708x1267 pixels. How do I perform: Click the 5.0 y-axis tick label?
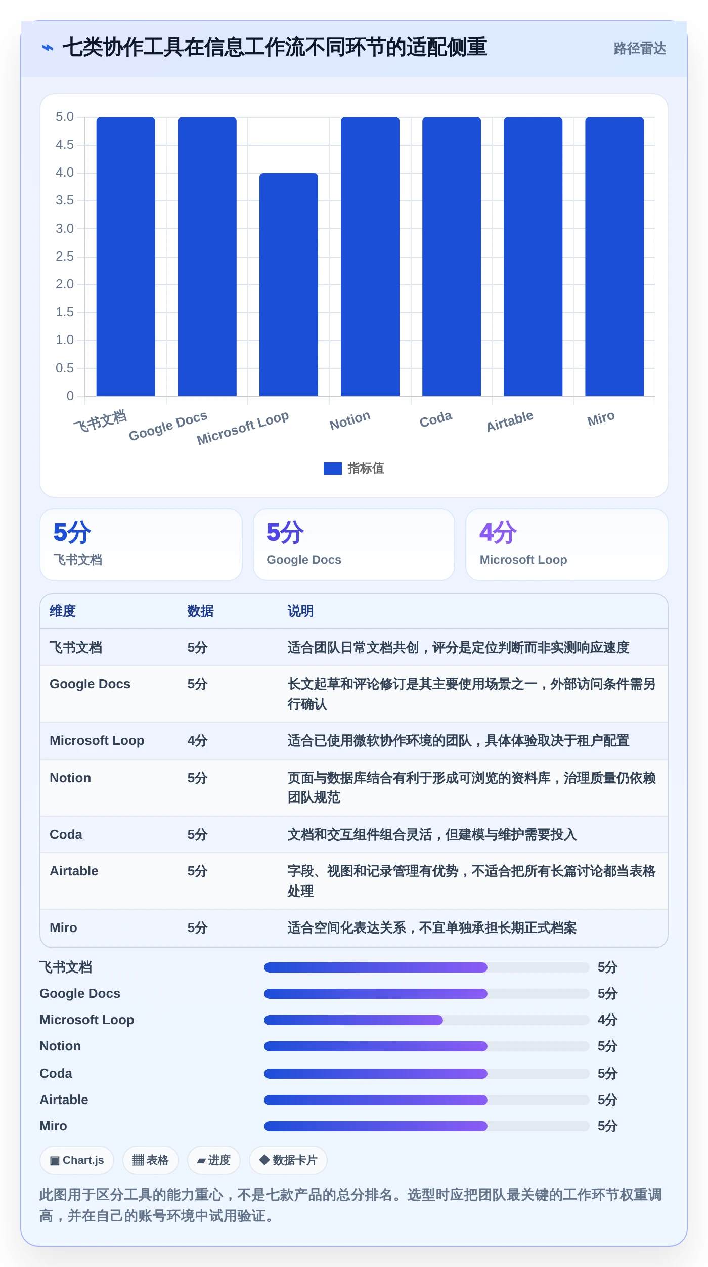click(65, 117)
